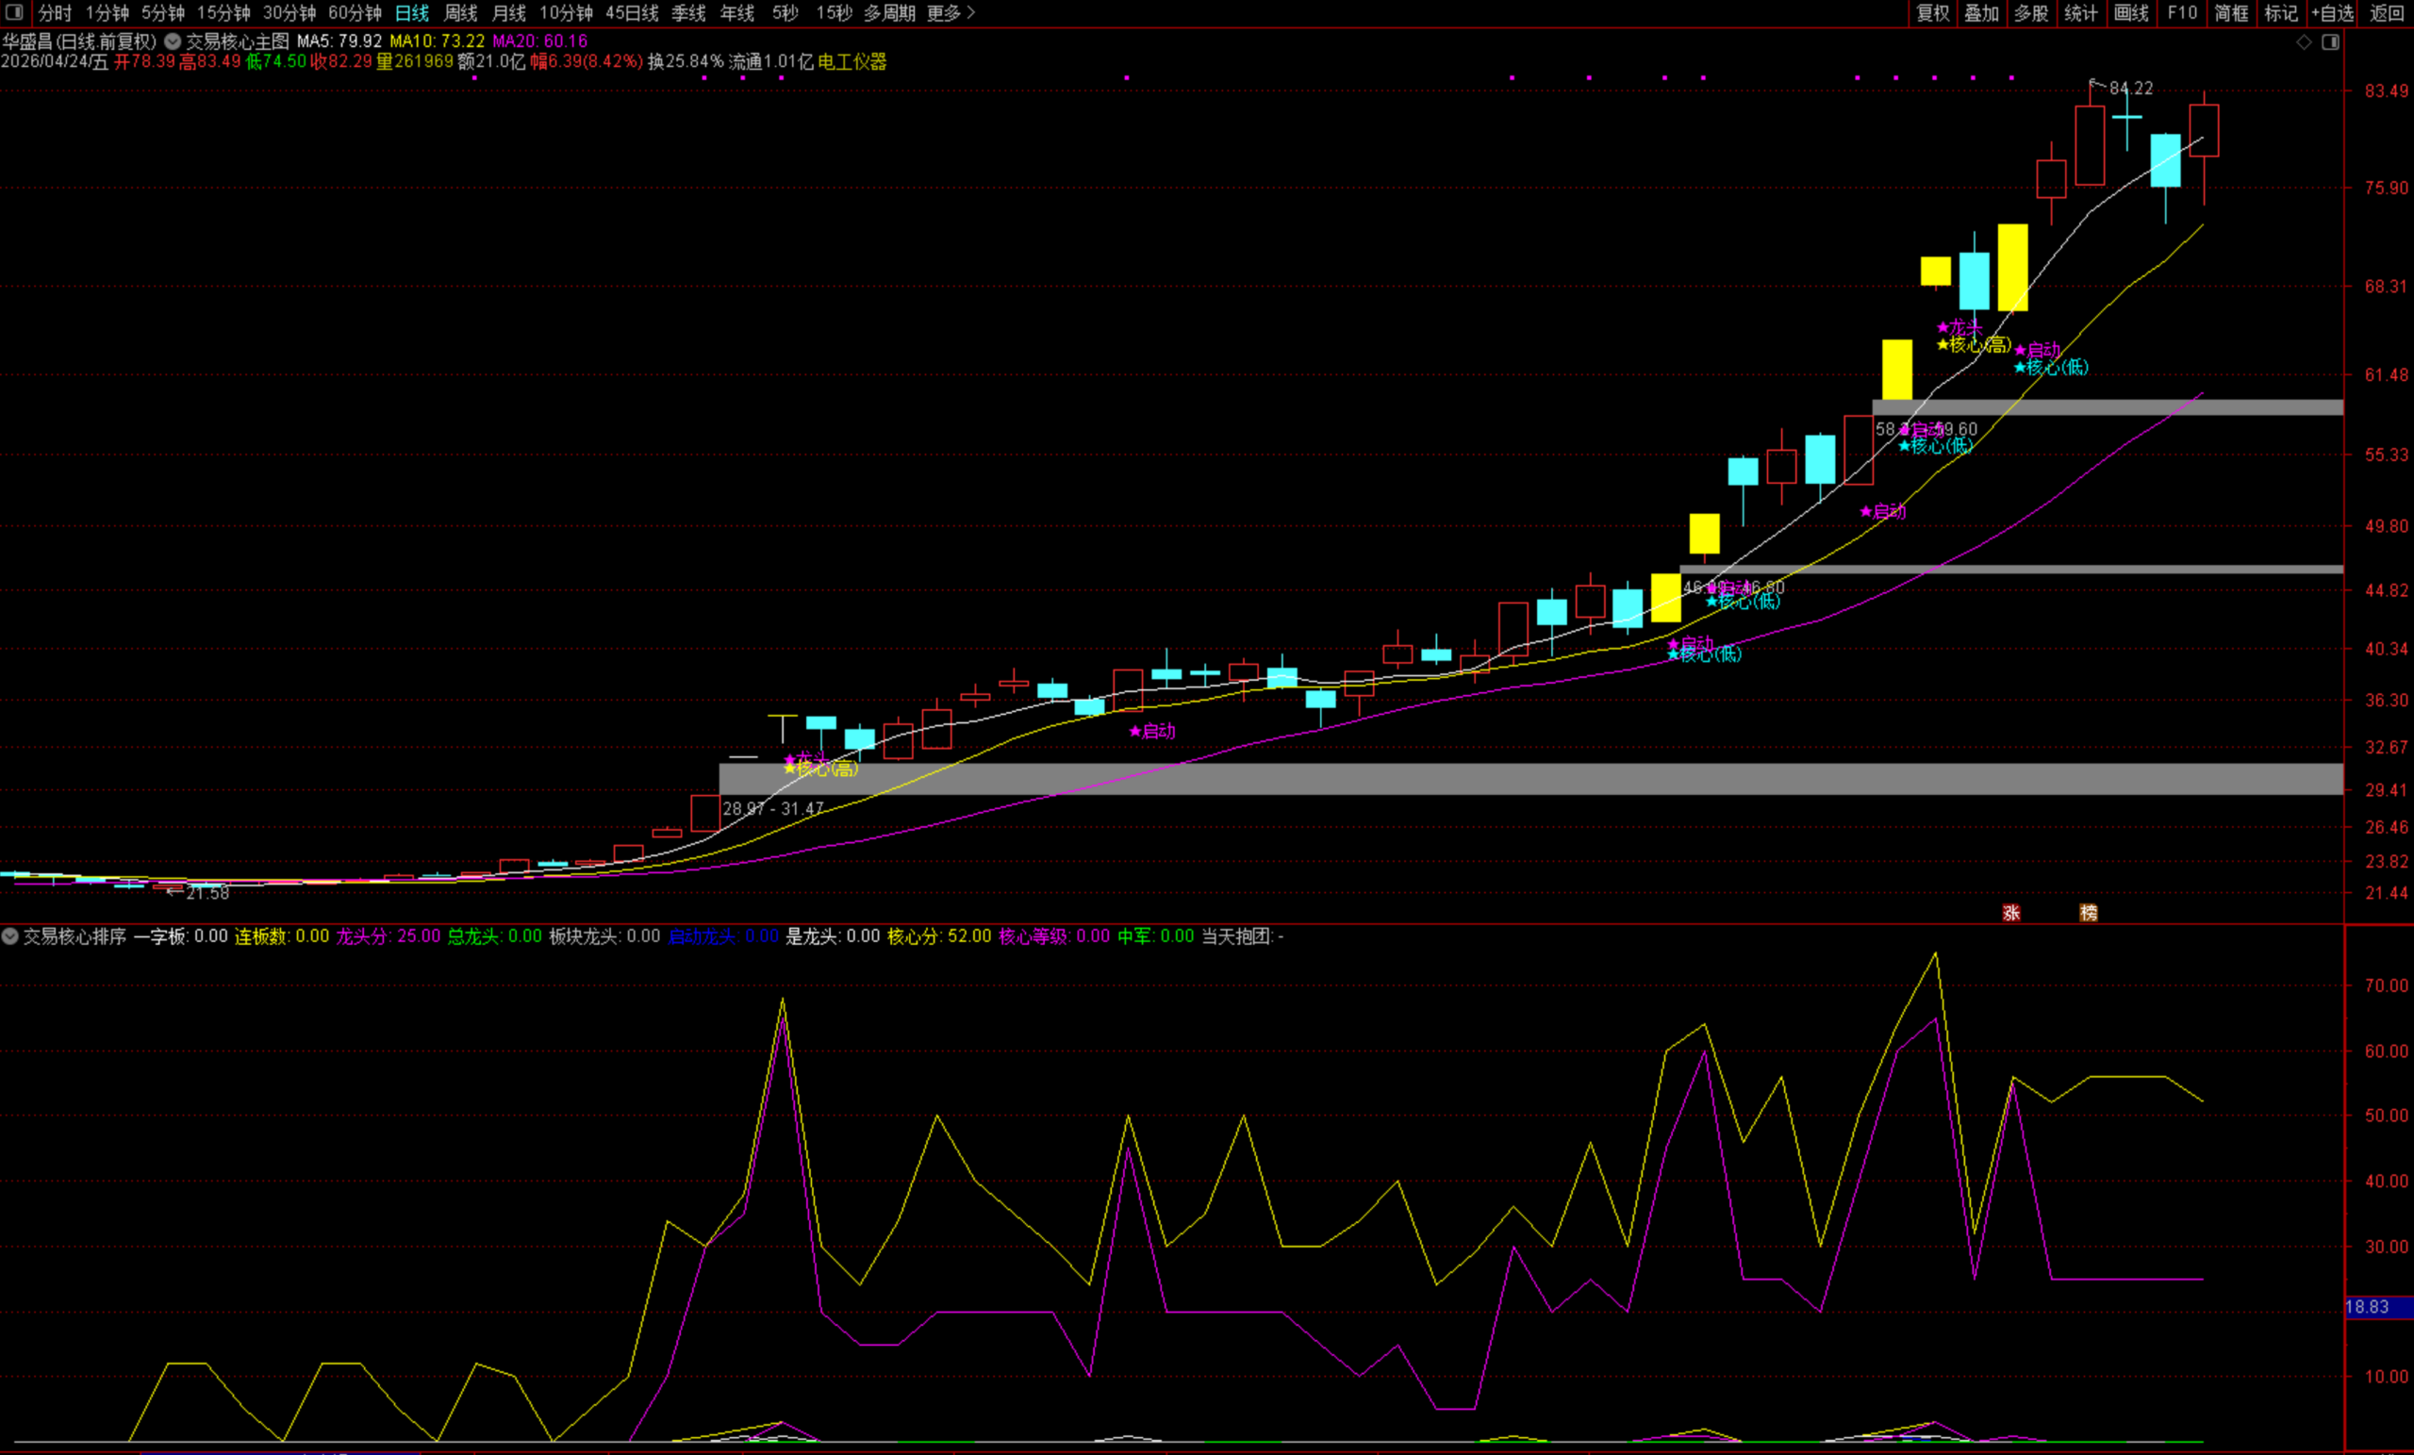Click the 复权 adjustment button
Viewport: 2414px width, 1455px height.
pos(1933,13)
